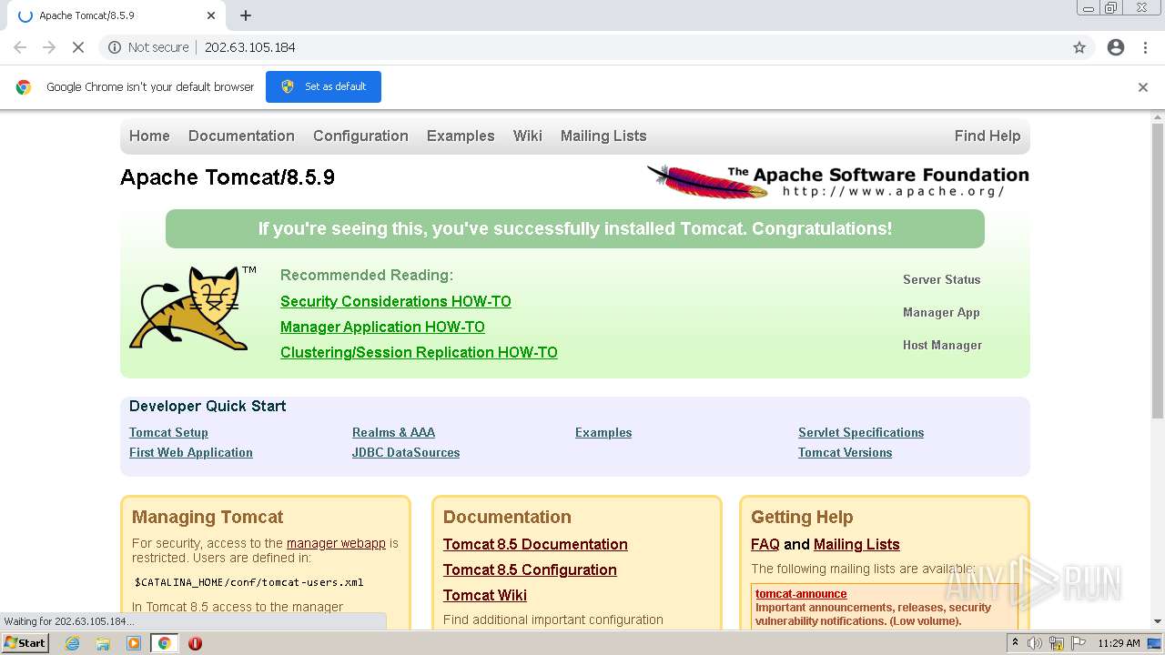Go to Home in Tomcat navigation

149,136
